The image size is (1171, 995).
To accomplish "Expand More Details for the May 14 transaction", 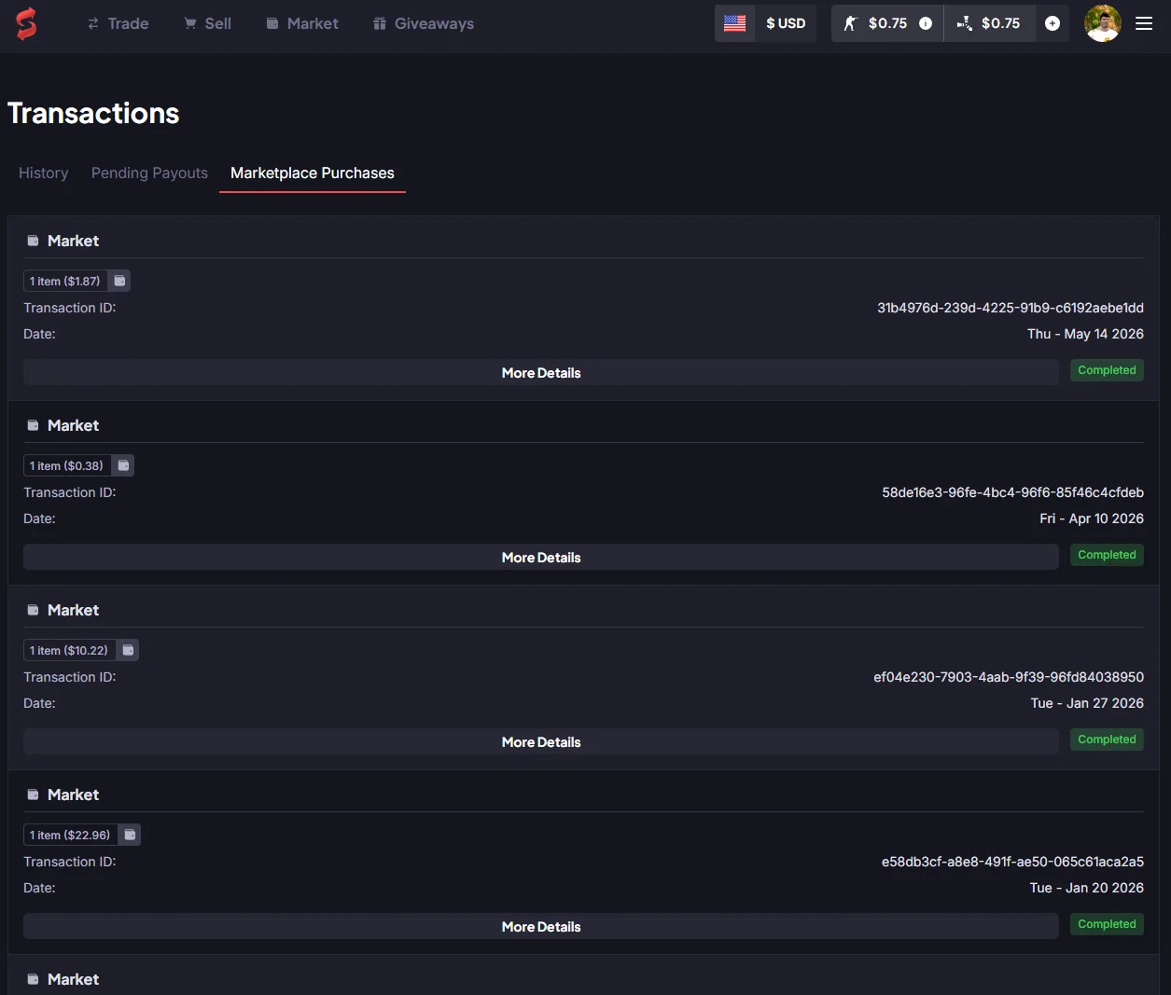I will 541,372.
